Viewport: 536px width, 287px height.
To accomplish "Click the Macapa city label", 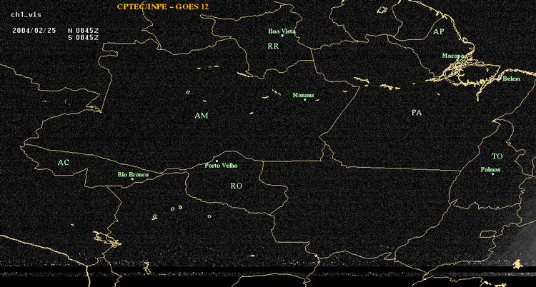I will (453, 56).
